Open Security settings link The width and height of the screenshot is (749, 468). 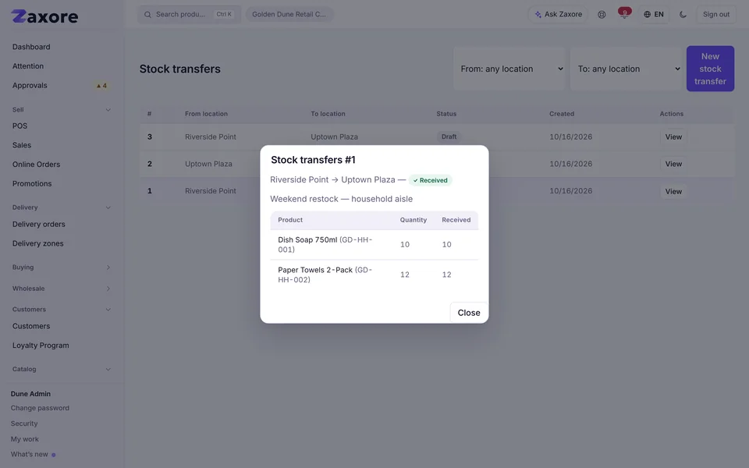(x=24, y=424)
